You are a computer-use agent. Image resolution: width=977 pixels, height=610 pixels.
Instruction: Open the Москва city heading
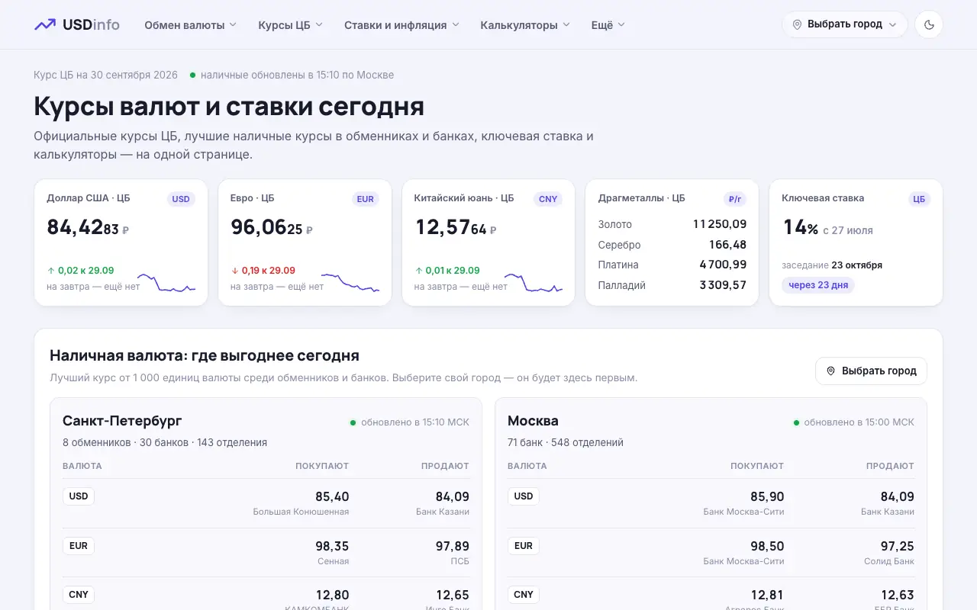[x=533, y=421]
